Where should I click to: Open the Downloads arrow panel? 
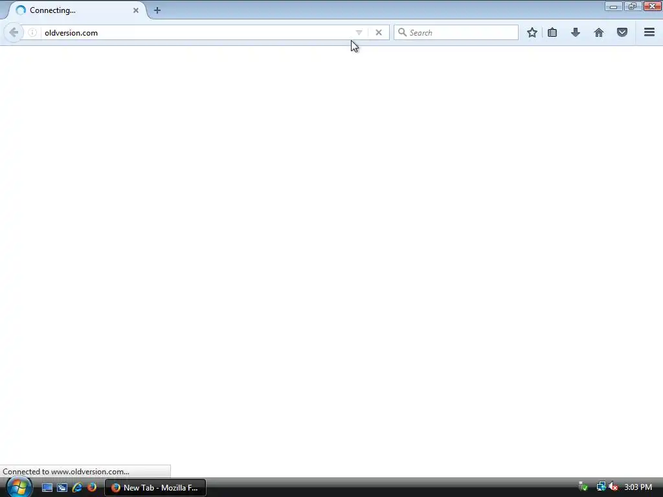[x=575, y=32]
